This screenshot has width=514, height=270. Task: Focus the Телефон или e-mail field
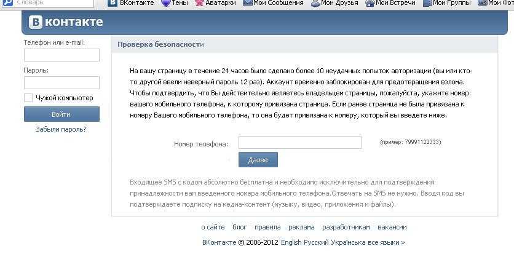click(x=61, y=55)
